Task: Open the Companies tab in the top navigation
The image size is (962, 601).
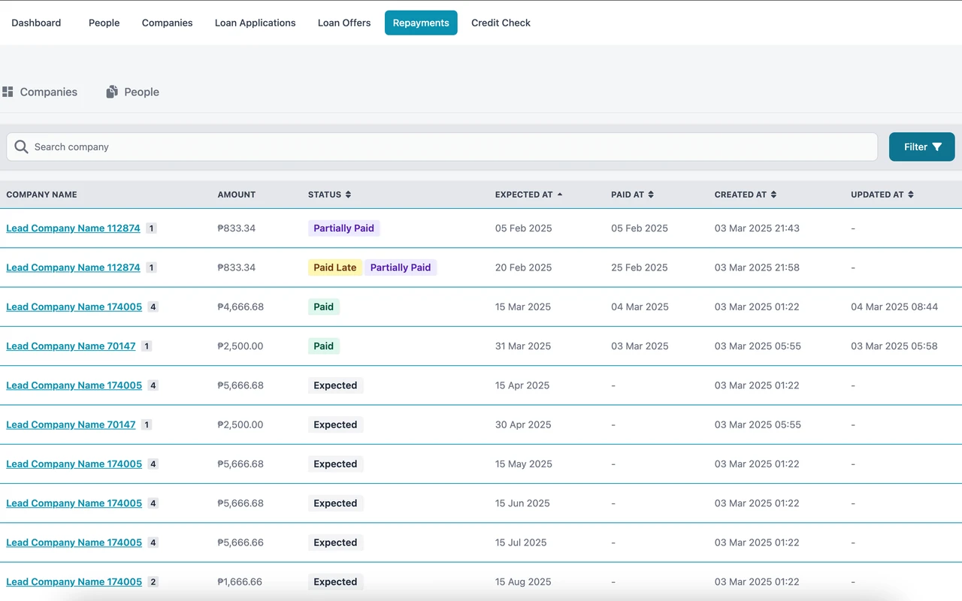Action: [x=167, y=23]
